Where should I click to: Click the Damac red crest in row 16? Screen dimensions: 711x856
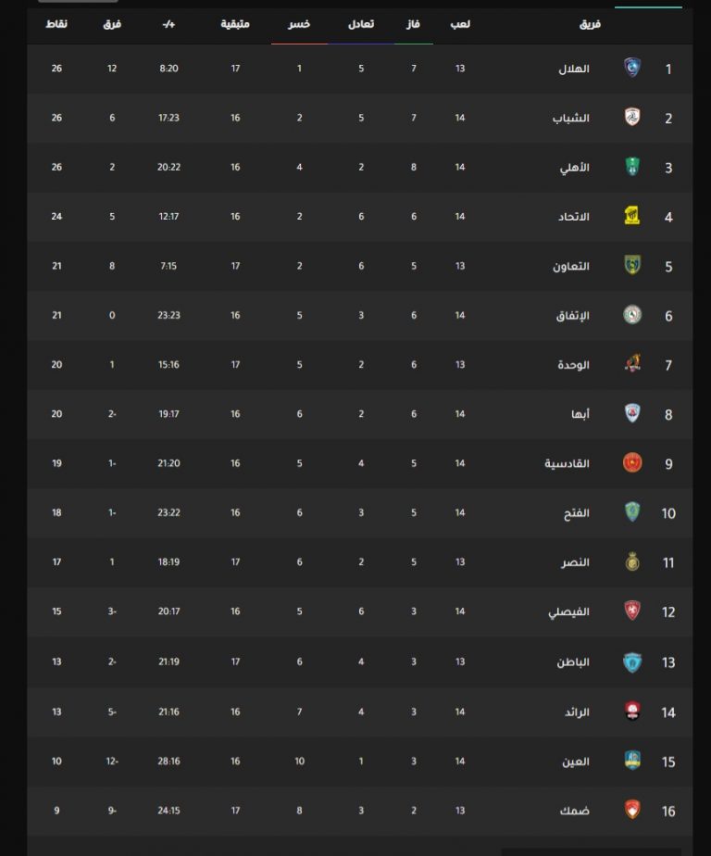[x=632, y=810]
